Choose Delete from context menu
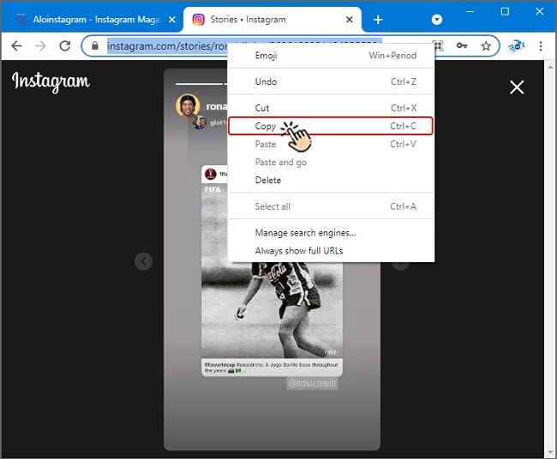Image resolution: width=557 pixels, height=459 pixels. coord(331,181)
